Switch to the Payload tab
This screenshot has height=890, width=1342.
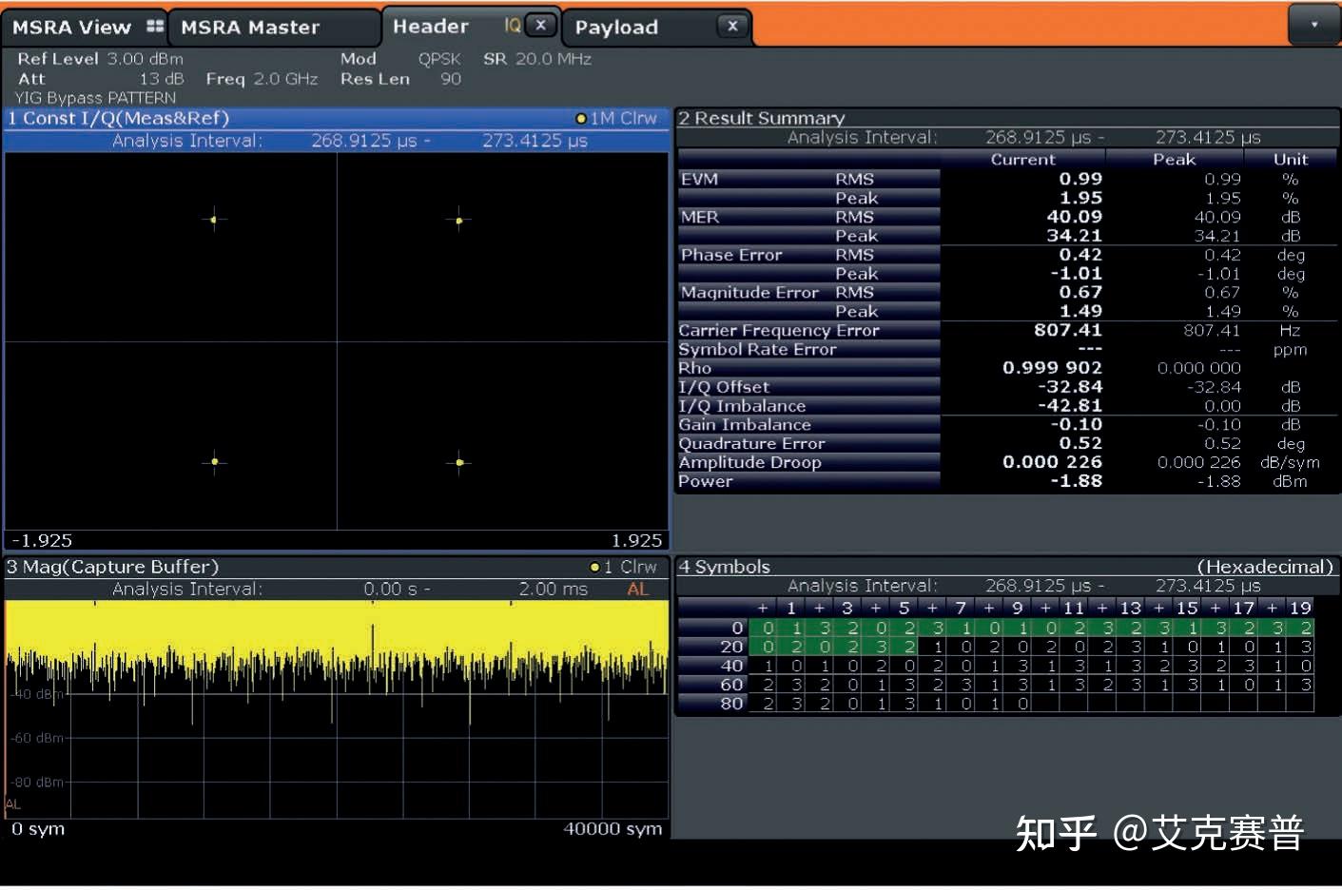(x=617, y=27)
